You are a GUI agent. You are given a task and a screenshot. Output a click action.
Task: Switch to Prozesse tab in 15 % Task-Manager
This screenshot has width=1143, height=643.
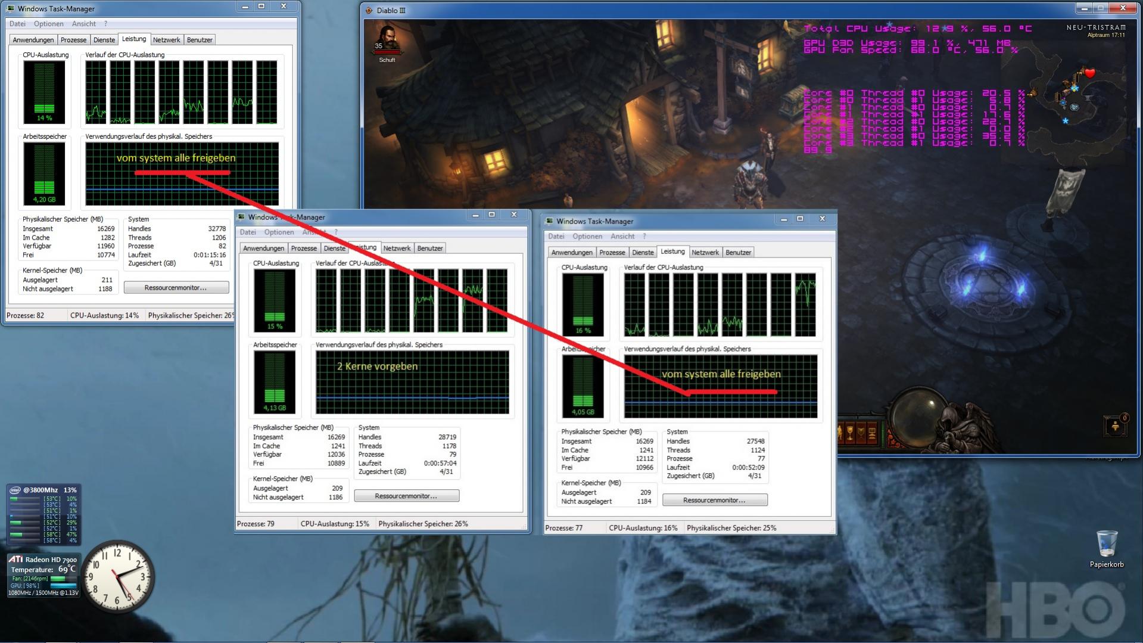[x=304, y=248]
